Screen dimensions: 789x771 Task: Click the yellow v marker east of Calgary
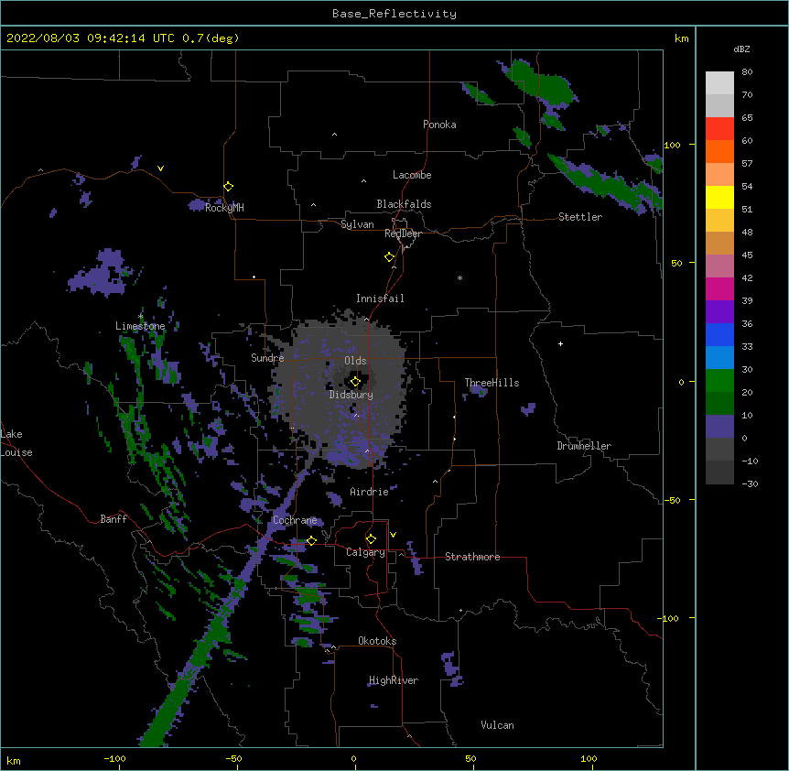click(393, 535)
